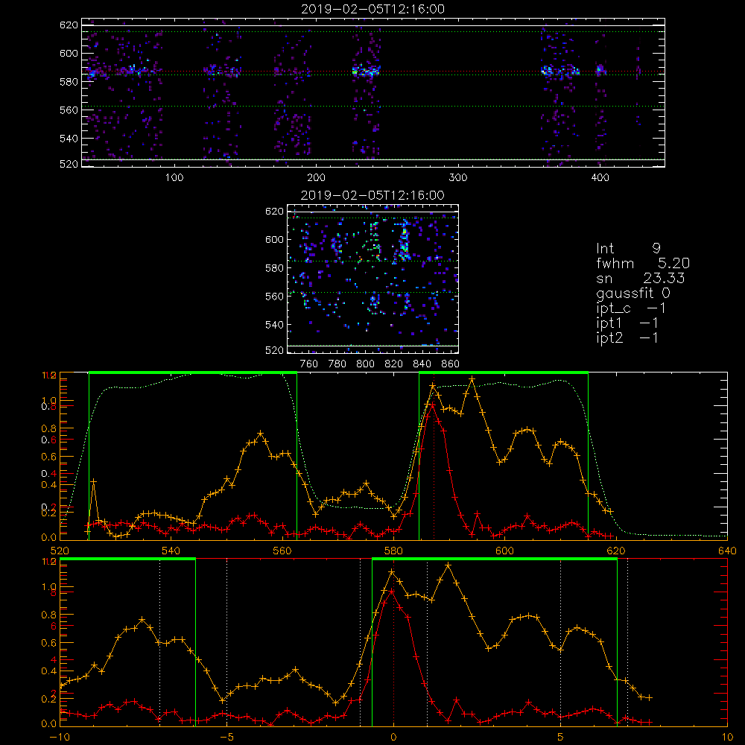Click the 'ipt1 -1' parameter line

point(627,323)
